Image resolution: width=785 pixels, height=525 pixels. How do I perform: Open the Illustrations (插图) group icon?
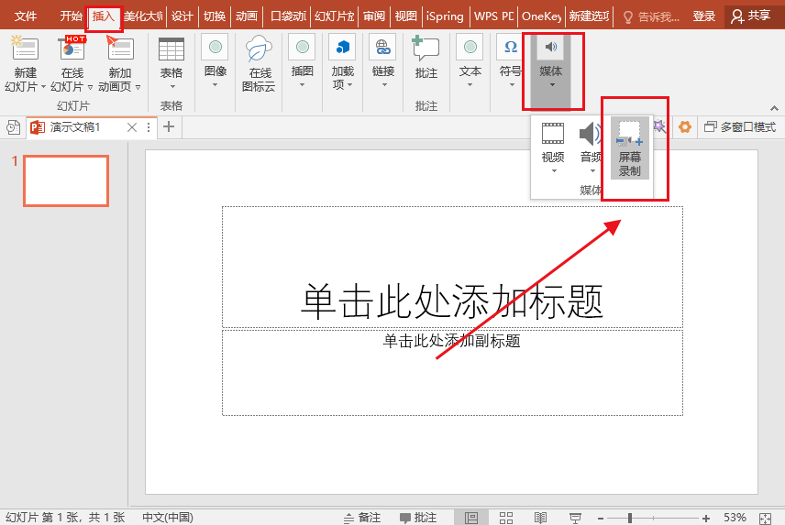click(303, 47)
